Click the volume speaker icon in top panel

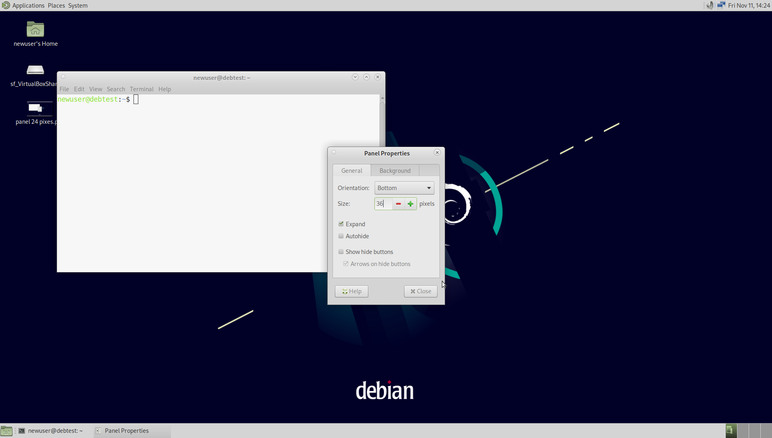click(710, 5)
